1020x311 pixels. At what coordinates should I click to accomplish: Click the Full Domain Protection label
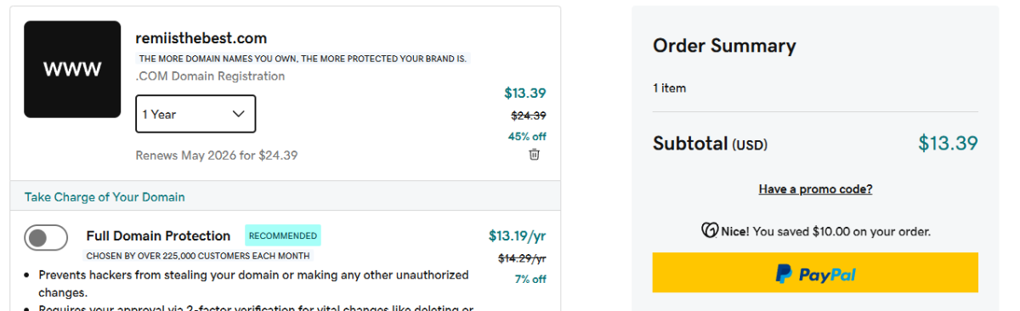click(158, 236)
